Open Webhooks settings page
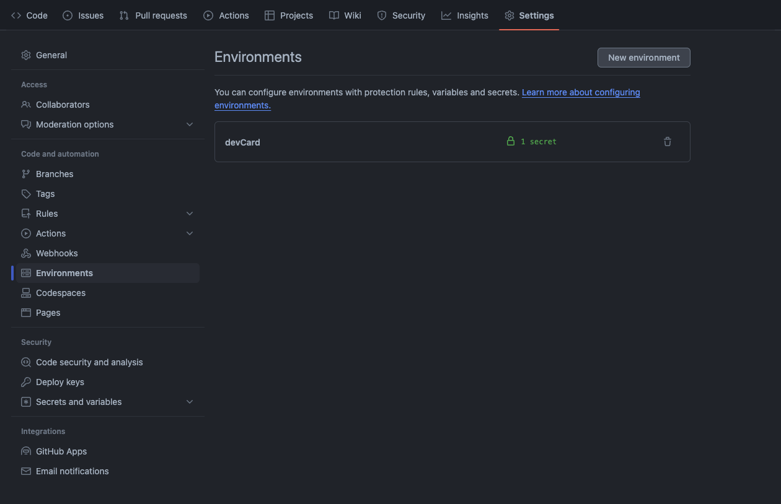The width and height of the screenshot is (781, 504). point(108,253)
